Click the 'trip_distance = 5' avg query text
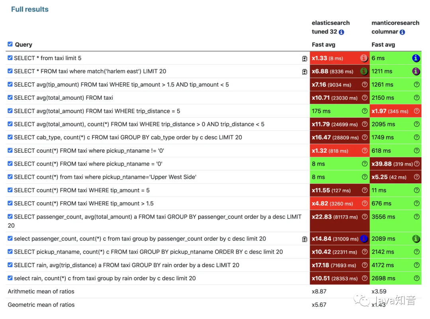 coord(97,111)
